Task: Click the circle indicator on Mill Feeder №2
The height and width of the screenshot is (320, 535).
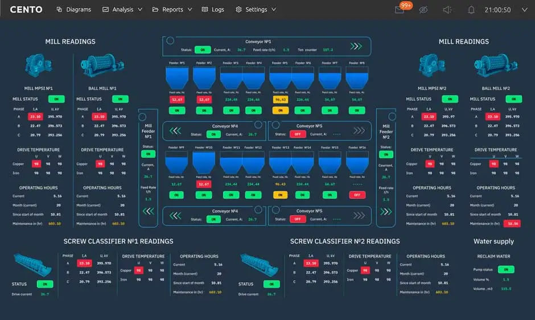Action: pos(392,117)
